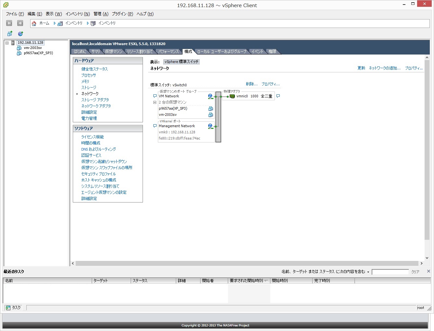Screen dimensions: 434x331
Task: Switch to the ローカル ユーザーおよびグループ tab
Action: [x=222, y=52]
